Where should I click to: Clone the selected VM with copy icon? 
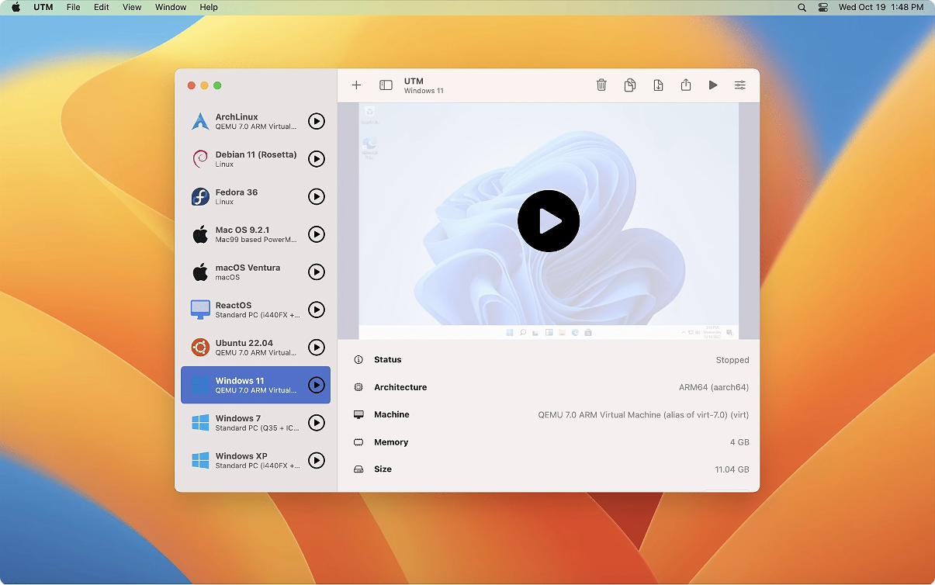point(630,85)
